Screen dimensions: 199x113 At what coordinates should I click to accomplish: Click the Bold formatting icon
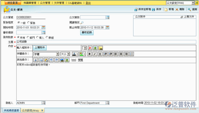click(90, 54)
